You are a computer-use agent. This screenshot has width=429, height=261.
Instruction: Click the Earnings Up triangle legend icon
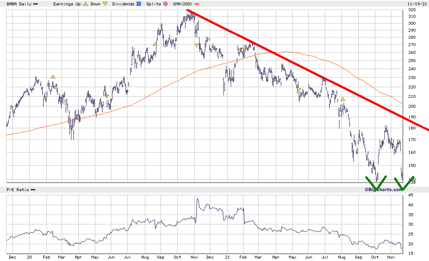(85, 4)
